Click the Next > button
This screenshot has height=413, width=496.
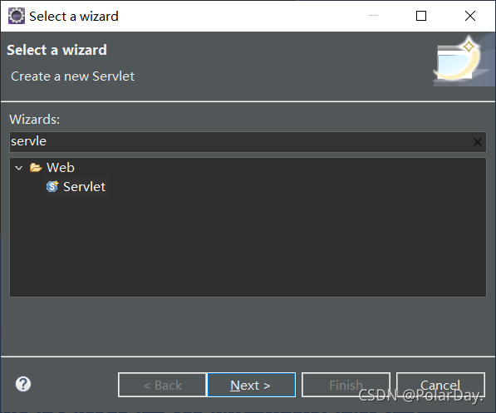(252, 385)
